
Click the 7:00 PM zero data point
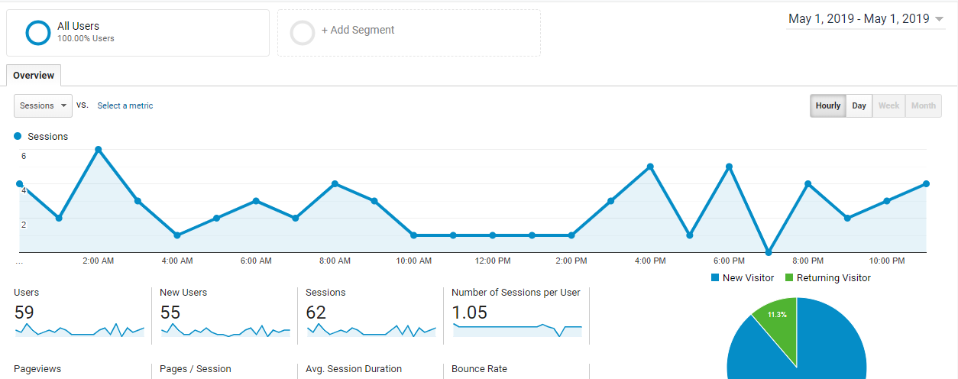(769, 252)
